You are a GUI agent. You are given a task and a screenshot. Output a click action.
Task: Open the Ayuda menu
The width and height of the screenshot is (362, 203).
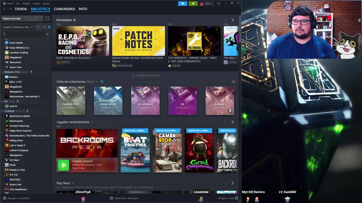coord(46,4)
